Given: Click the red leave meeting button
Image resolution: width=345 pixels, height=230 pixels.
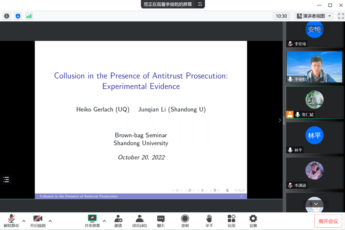Looking at the screenshot, I should pyautogui.click(x=328, y=221).
